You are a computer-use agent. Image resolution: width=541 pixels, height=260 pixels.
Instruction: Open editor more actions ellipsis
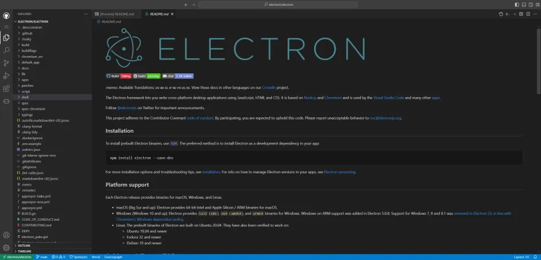[x=535, y=14]
